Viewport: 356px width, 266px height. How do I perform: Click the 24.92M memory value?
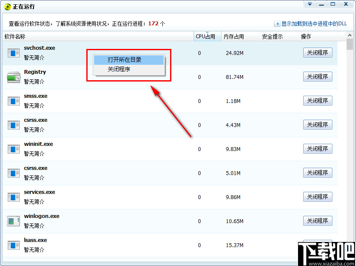click(234, 53)
